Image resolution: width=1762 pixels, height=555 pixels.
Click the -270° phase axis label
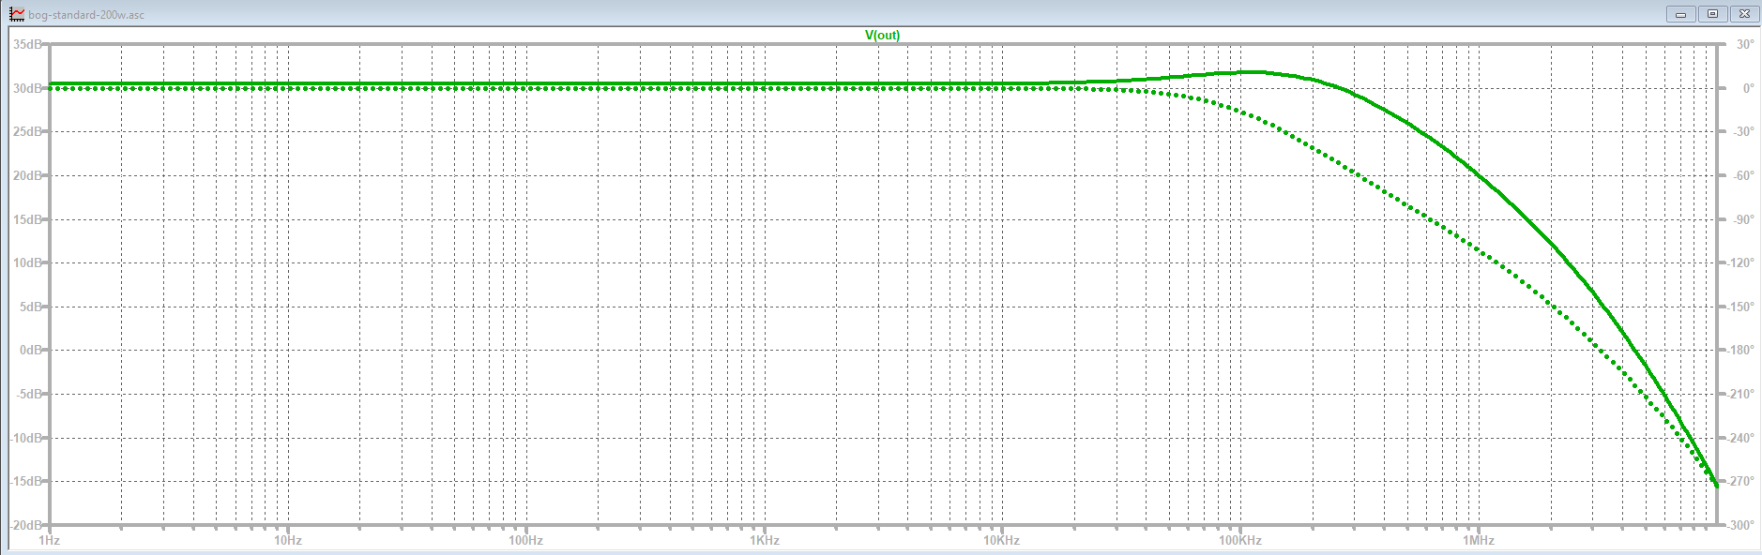(1741, 481)
